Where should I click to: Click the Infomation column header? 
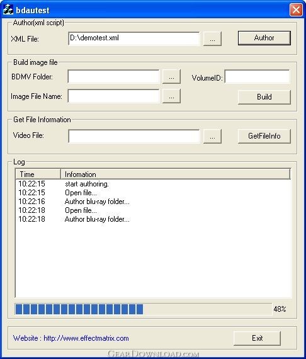(x=175, y=174)
